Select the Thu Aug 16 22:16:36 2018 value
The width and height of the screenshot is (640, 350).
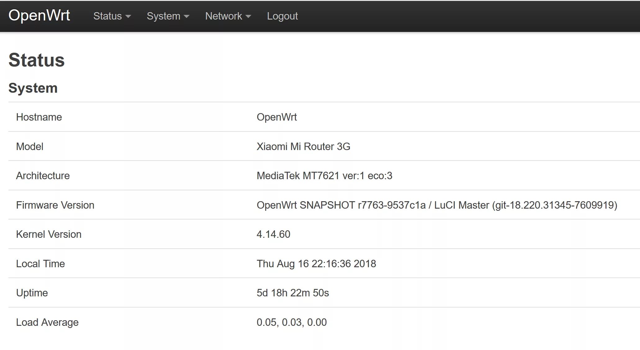tap(316, 264)
